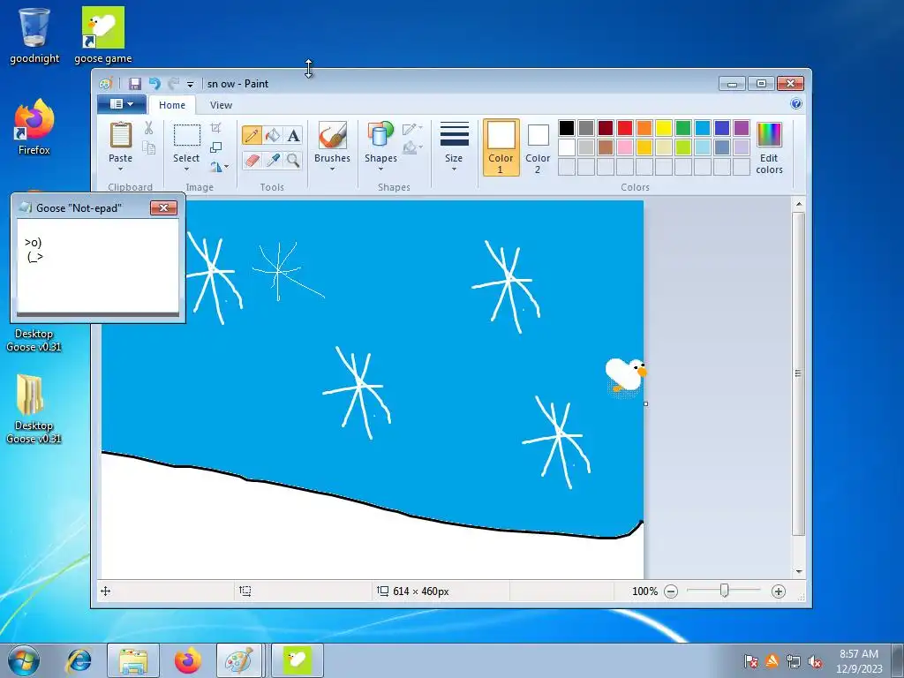Open Windows Explorer from taskbar
The width and height of the screenshot is (904, 678).
(x=133, y=660)
